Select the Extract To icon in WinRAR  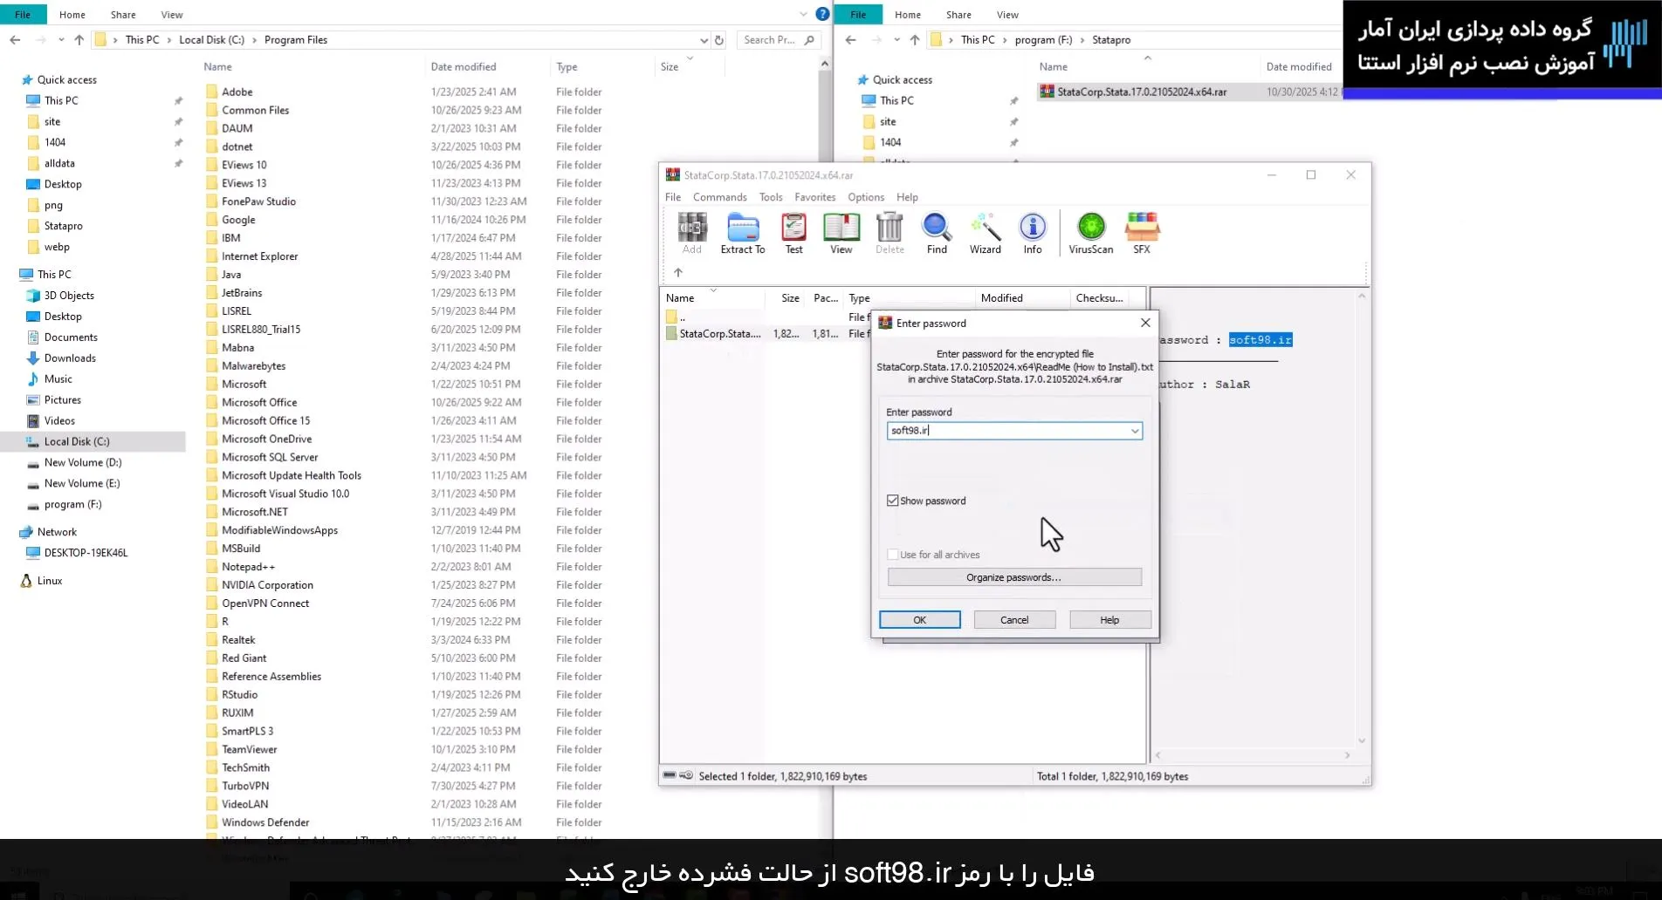pos(743,233)
